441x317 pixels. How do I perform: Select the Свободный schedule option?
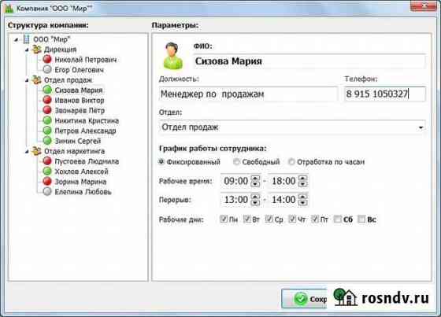click(236, 161)
